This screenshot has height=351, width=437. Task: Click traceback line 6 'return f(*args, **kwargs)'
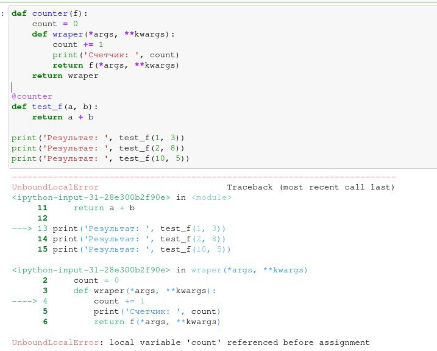[x=132, y=322]
